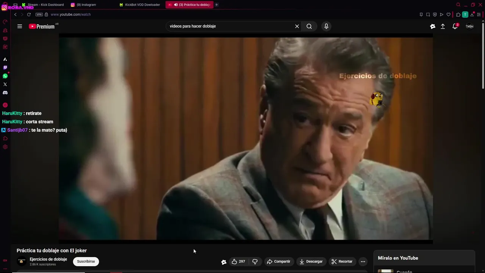485x273 pixels.
Task: Bookmark page with the heart icon
Action: pos(448,14)
